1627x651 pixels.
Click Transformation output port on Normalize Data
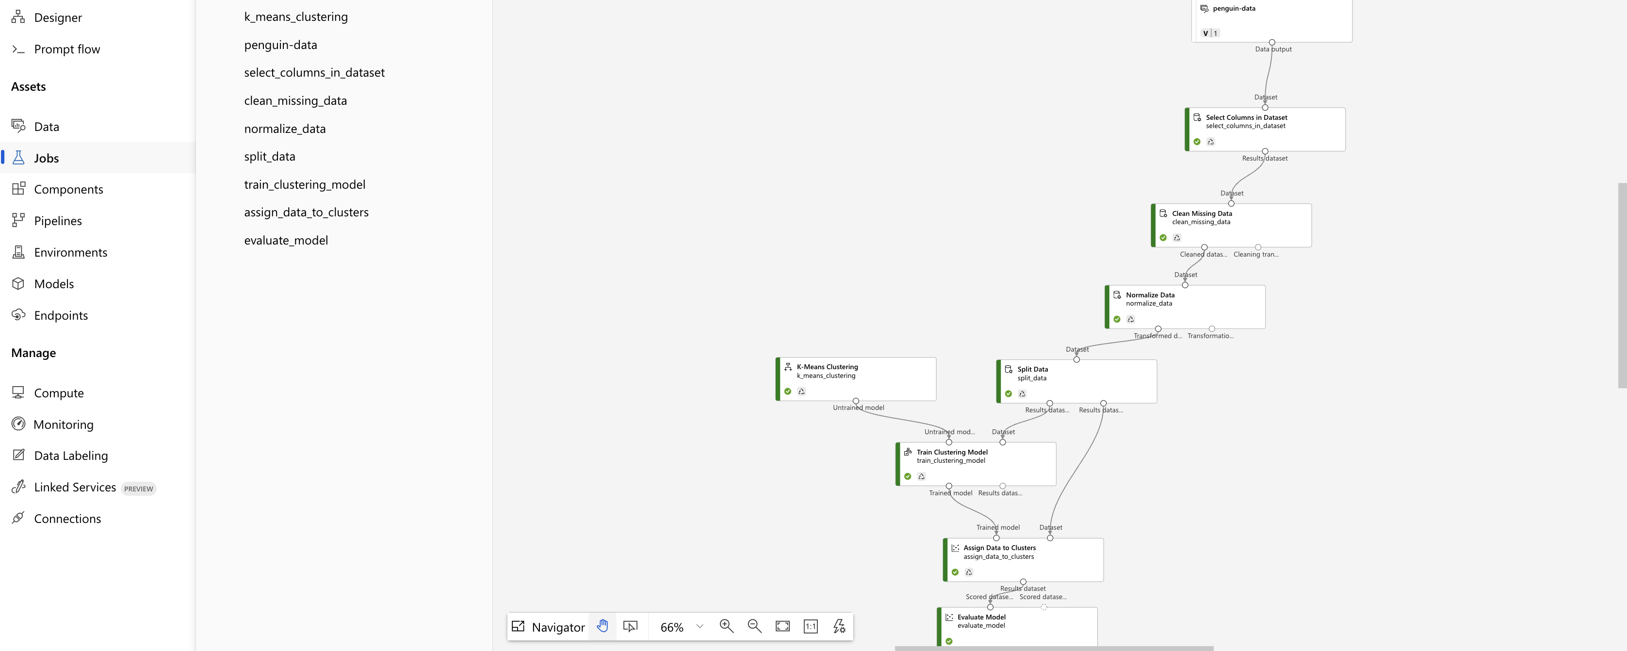tap(1211, 328)
